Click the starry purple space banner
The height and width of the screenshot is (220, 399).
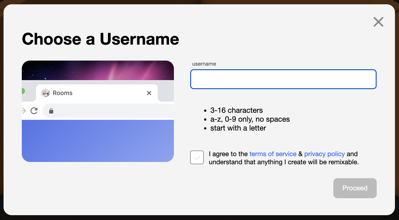[98, 70]
